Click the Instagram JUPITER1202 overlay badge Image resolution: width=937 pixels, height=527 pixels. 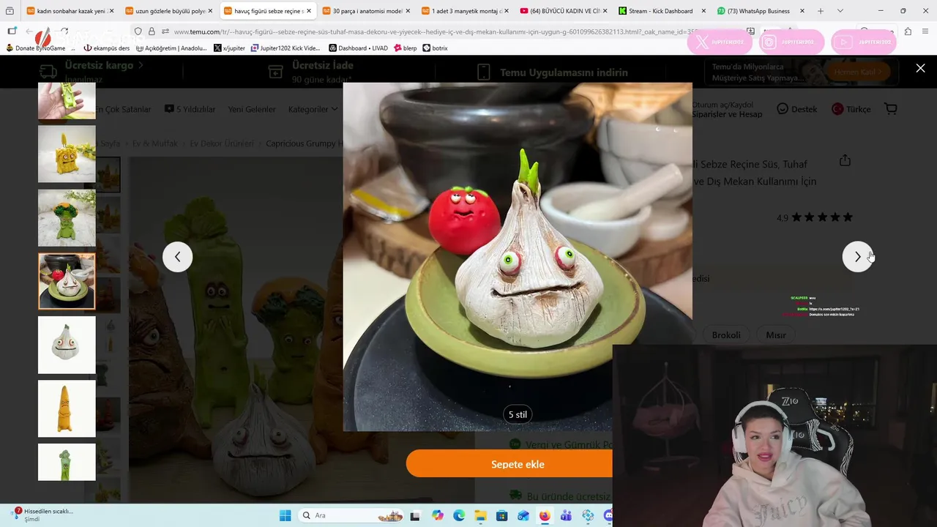click(x=791, y=42)
